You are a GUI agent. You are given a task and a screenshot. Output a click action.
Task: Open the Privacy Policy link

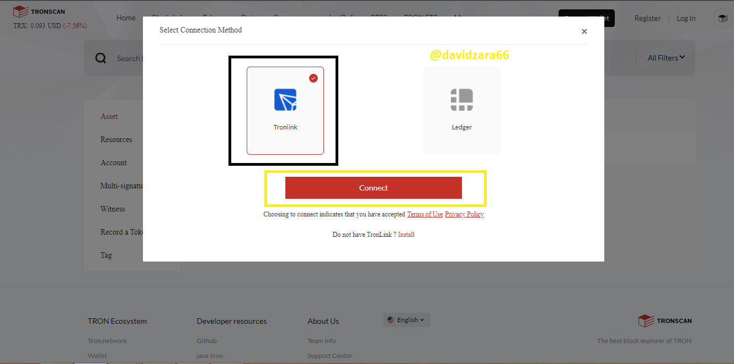tap(464, 214)
